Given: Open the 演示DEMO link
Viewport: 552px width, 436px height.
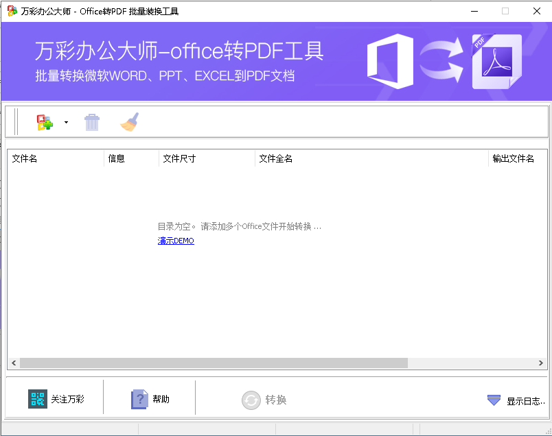Looking at the screenshot, I should [176, 241].
